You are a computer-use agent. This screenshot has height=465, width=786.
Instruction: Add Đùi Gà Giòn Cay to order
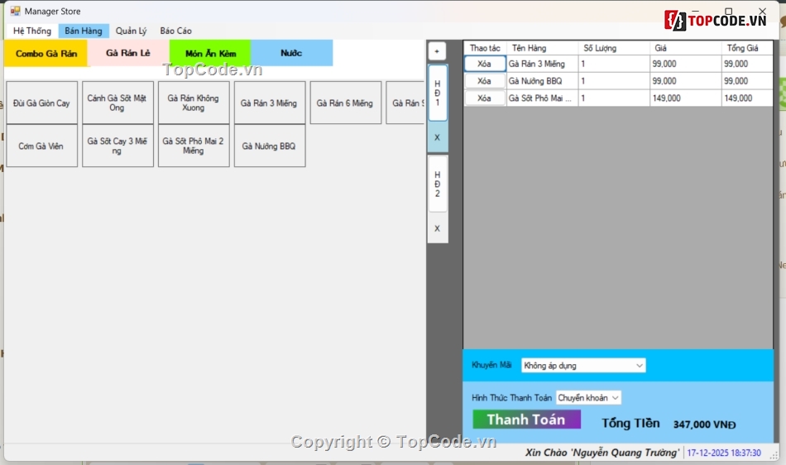(x=41, y=103)
